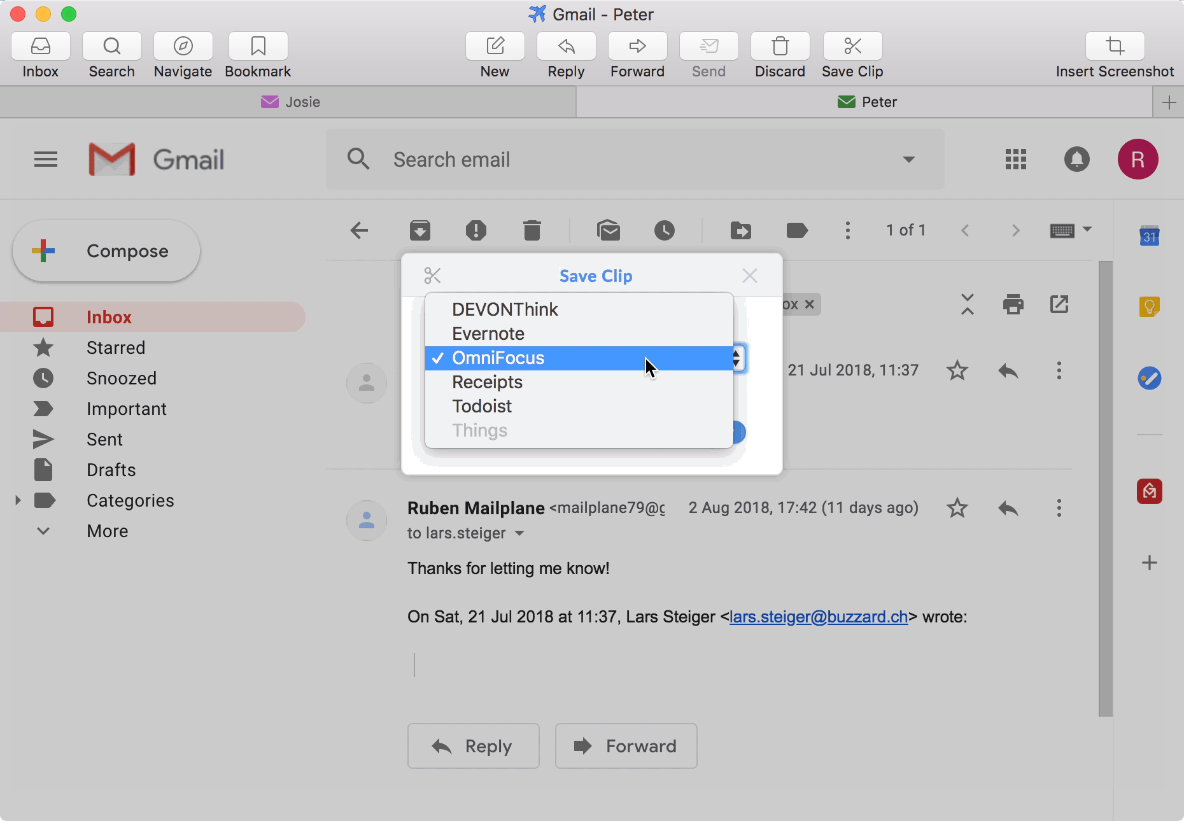
Task: Remove the Inbox label x
Action: (810, 304)
